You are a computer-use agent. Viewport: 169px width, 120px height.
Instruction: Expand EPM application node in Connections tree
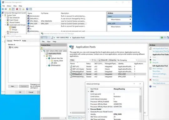pyautogui.click(x=49, y=63)
